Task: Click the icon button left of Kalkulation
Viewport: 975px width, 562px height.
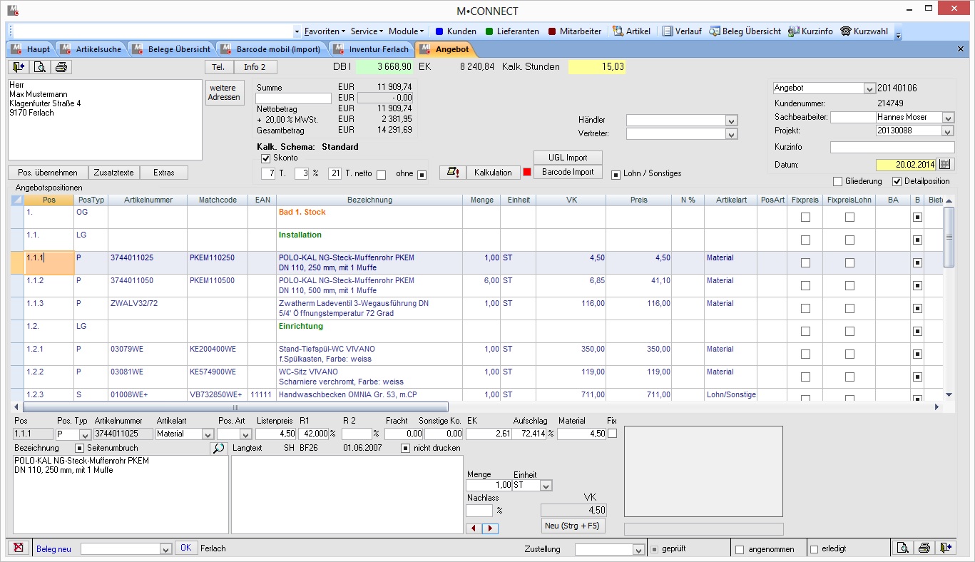Action: (452, 173)
